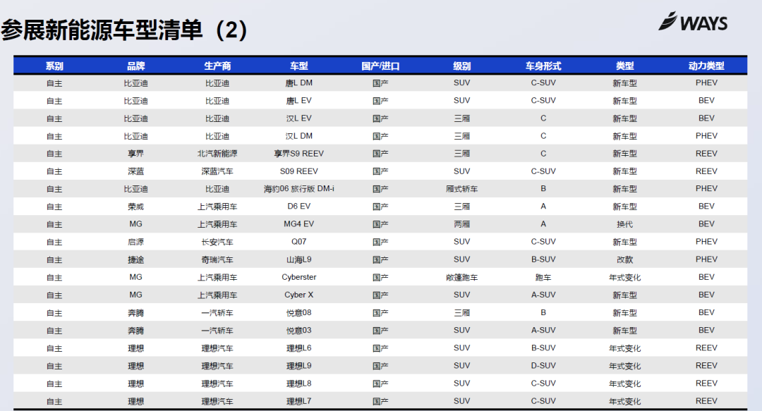
Task: Click 年式变化 in the Cyberster row
Action: 625,277
